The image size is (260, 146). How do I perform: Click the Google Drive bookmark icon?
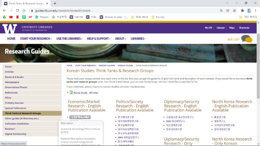5,17
